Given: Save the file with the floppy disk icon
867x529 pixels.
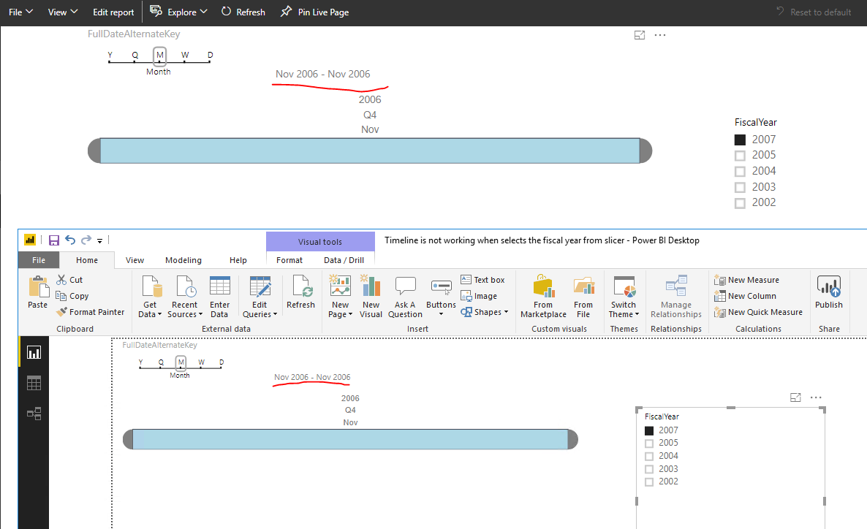Looking at the screenshot, I should tap(53, 240).
